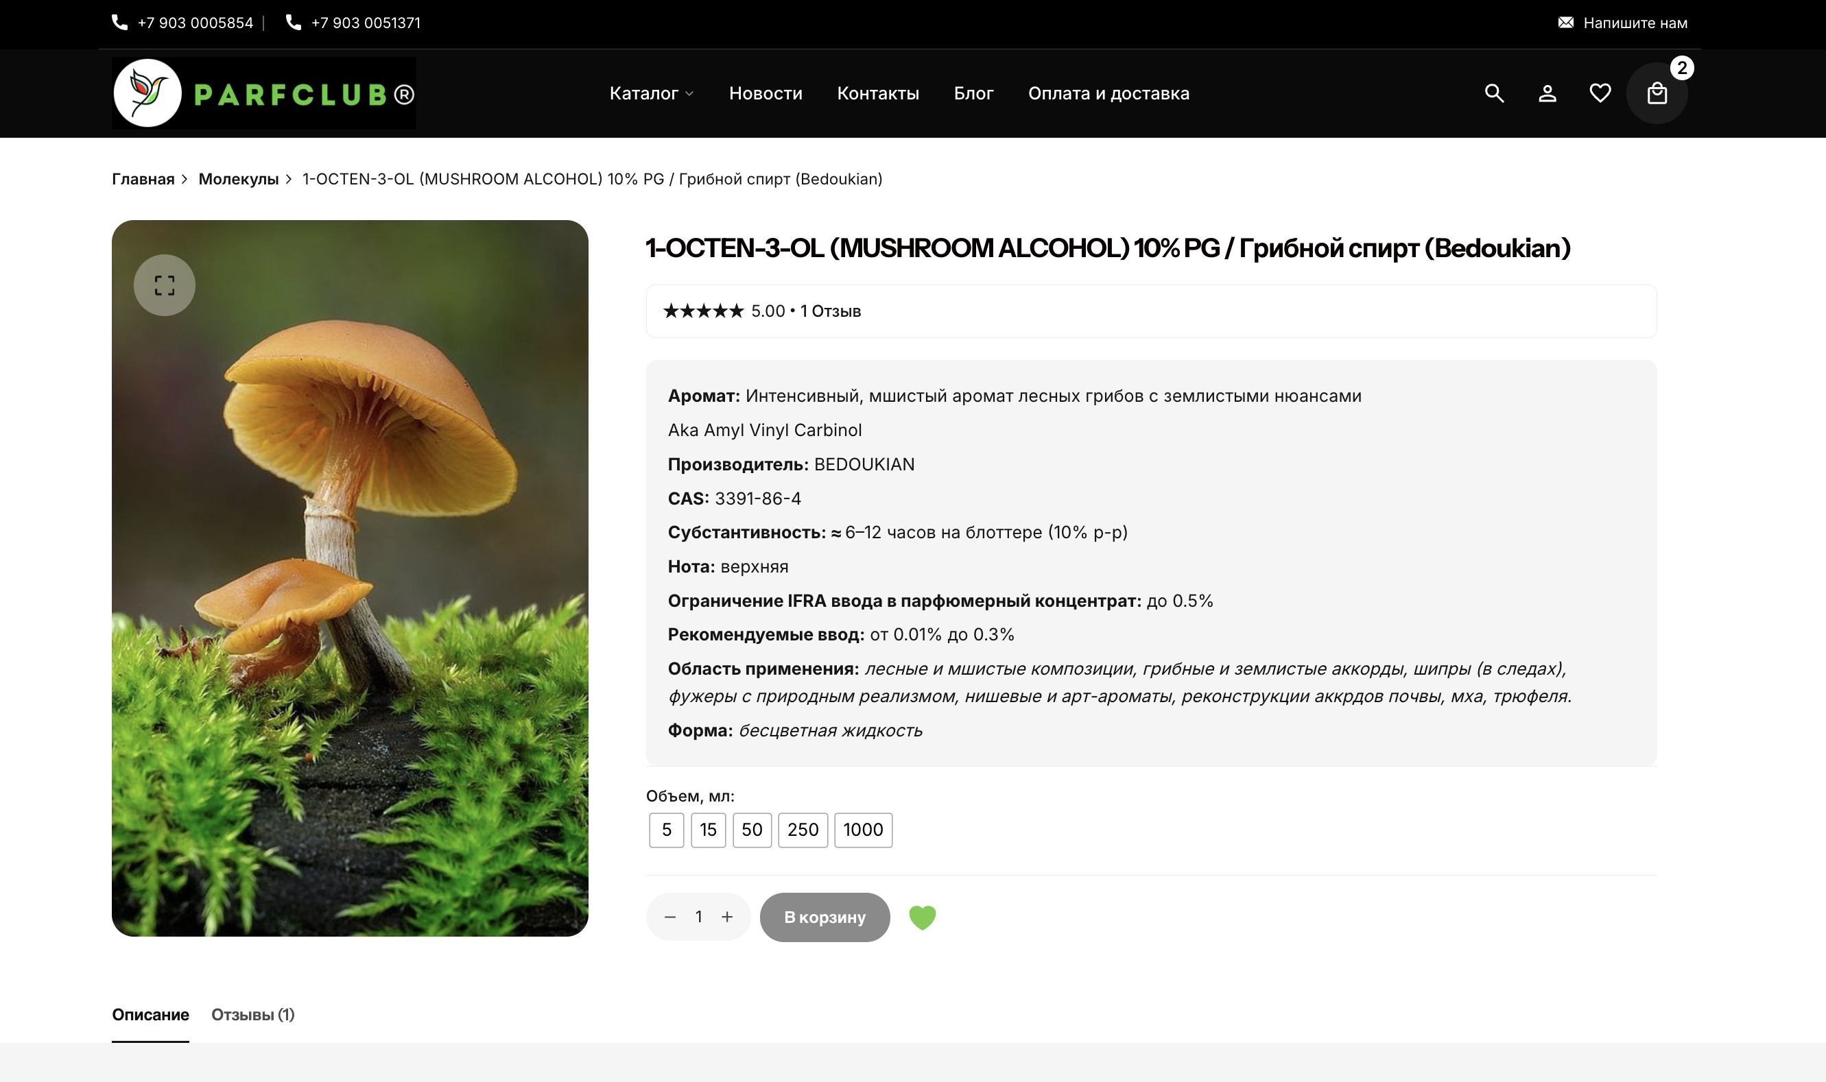Open the user account icon
The width and height of the screenshot is (1826, 1082).
1547,93
